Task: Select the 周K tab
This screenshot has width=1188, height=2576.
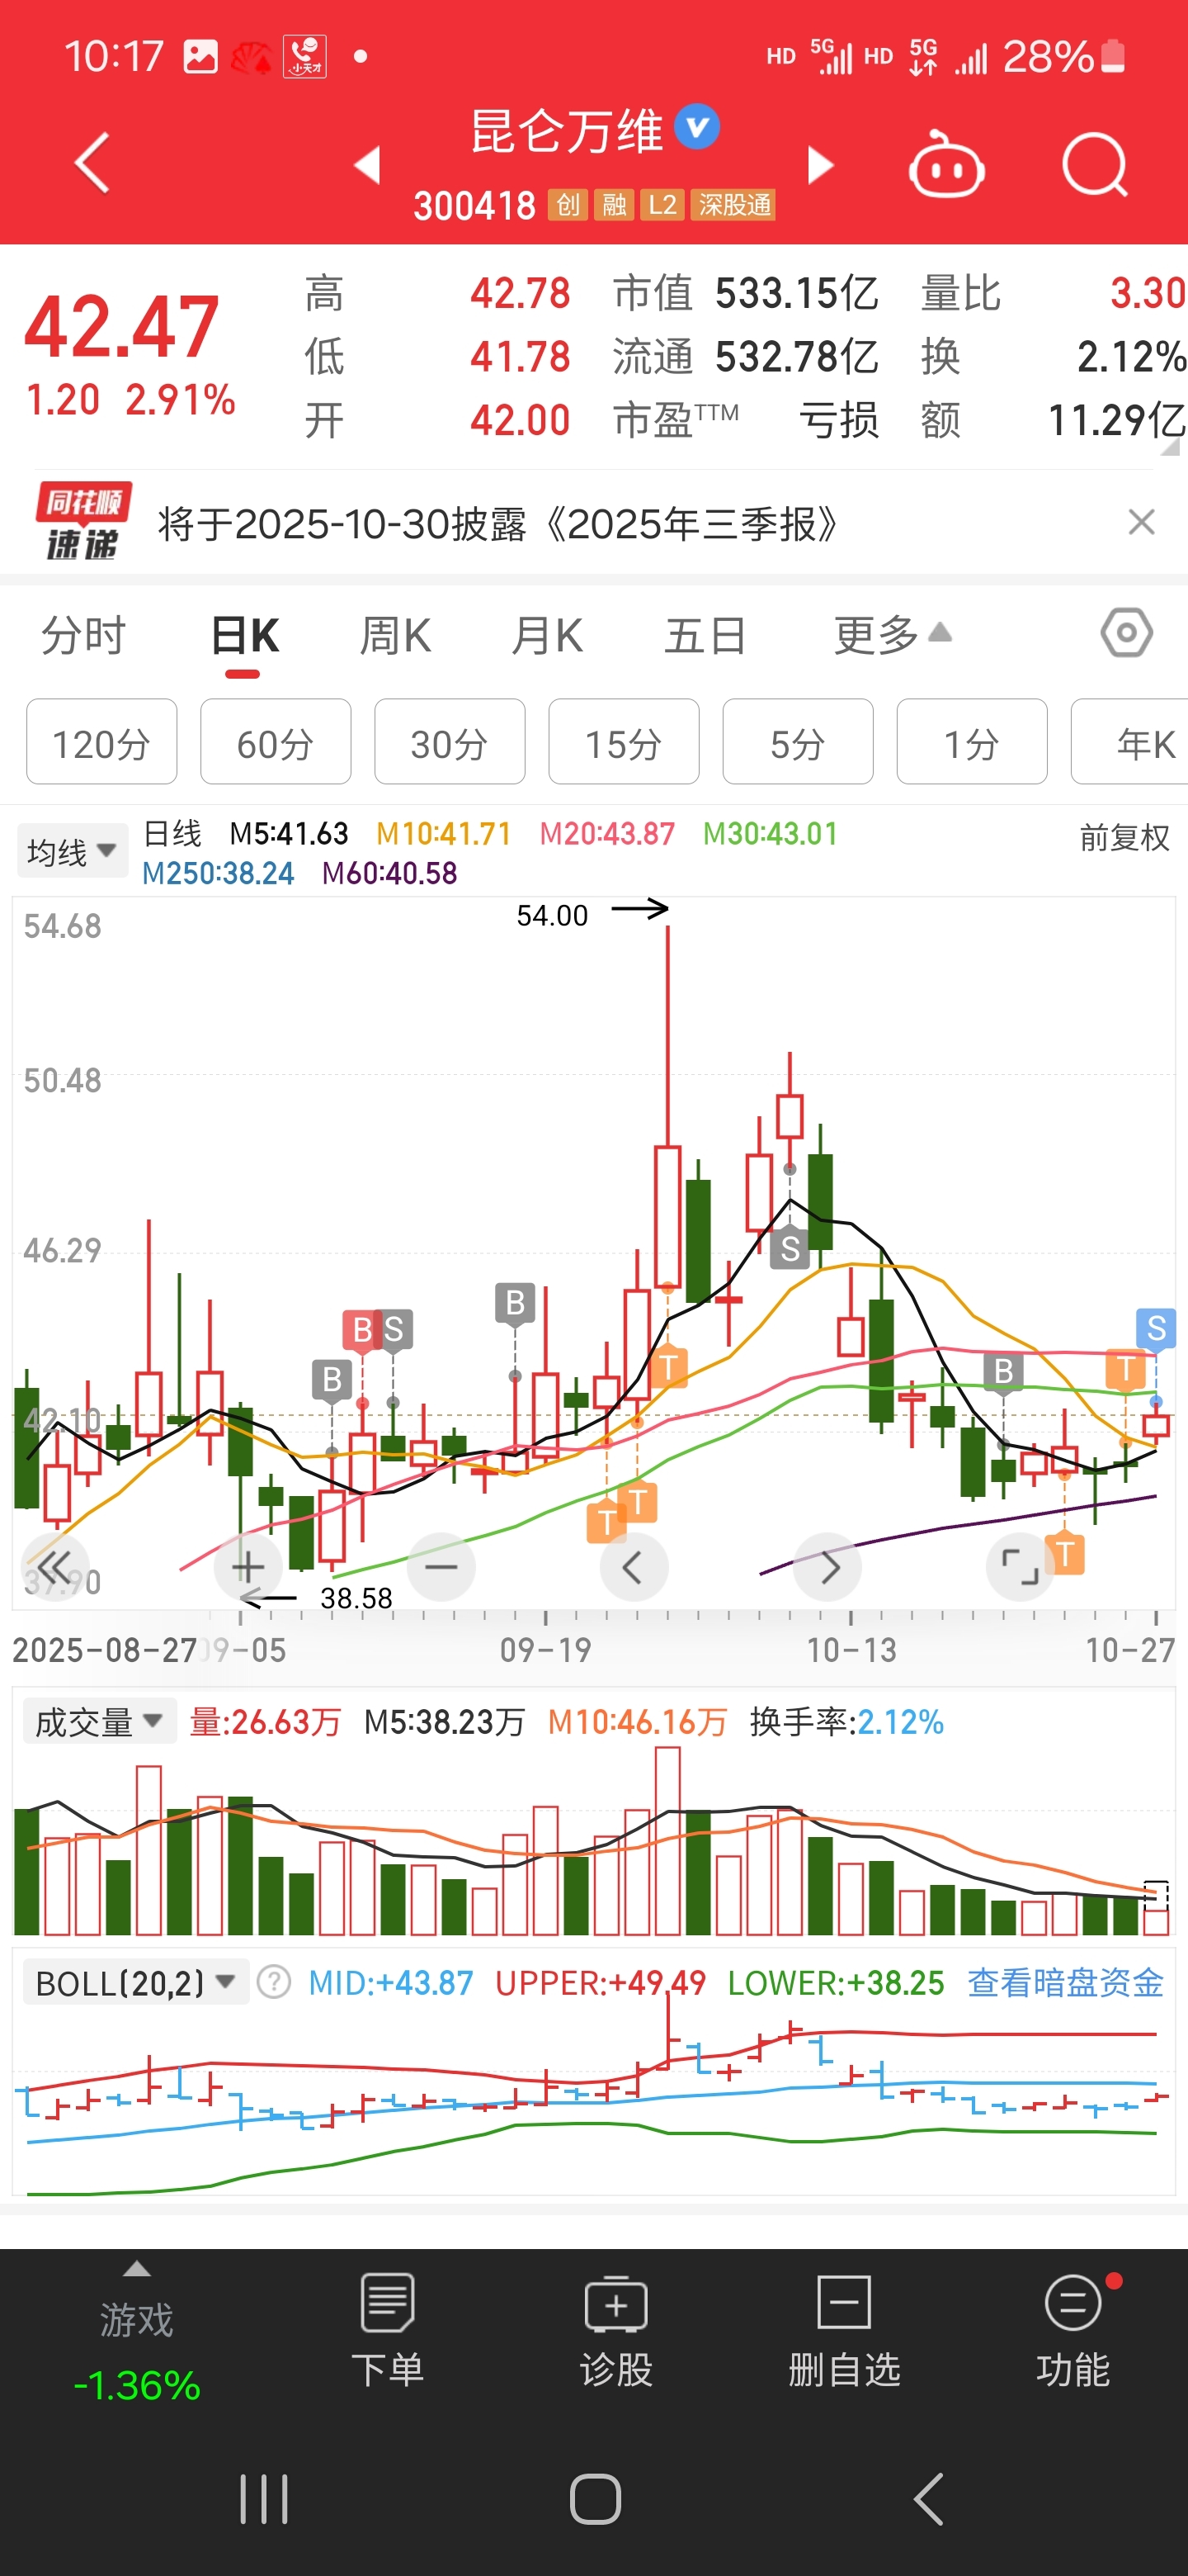Action: click(394, 635)
